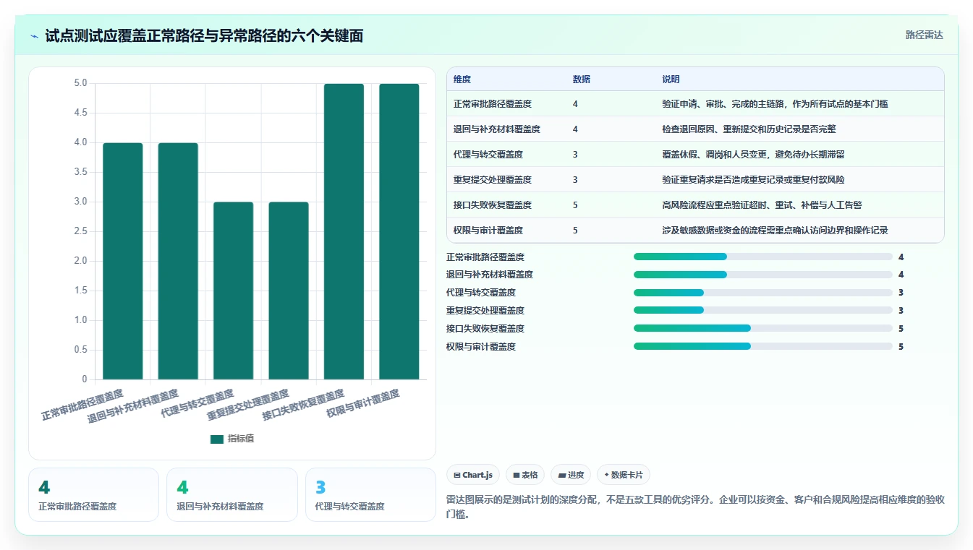Click the 重复提交处理覆盖度 chart bar
Screen dimensions: 973x550
point(289,291)
